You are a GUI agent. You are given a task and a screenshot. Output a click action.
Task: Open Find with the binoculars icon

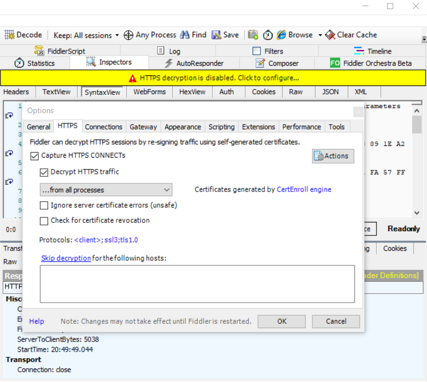pyautogui.click(x=185, y=35)
